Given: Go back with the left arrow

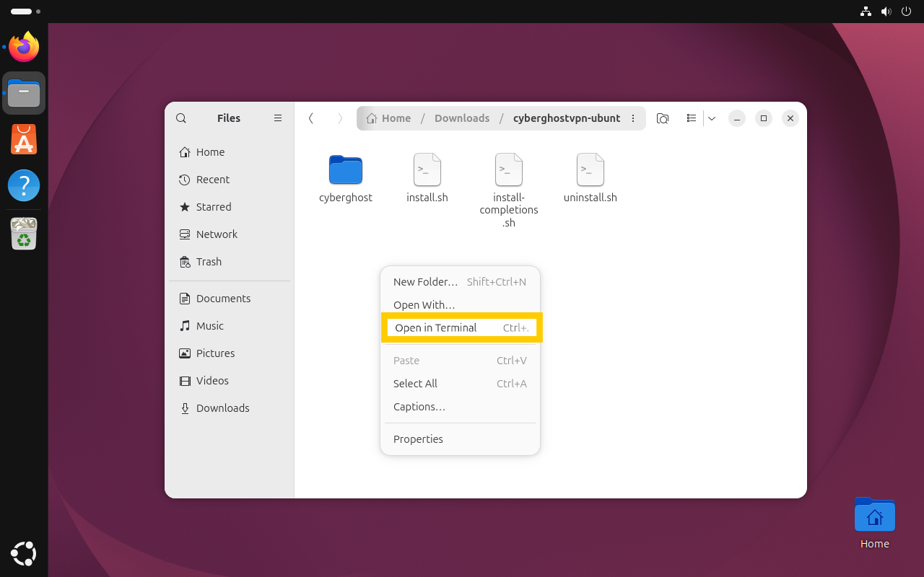Looking at the screenshot, I should [311, 118].
